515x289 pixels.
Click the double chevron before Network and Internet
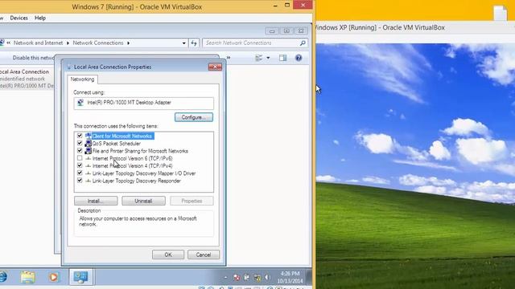click(9, 43)
